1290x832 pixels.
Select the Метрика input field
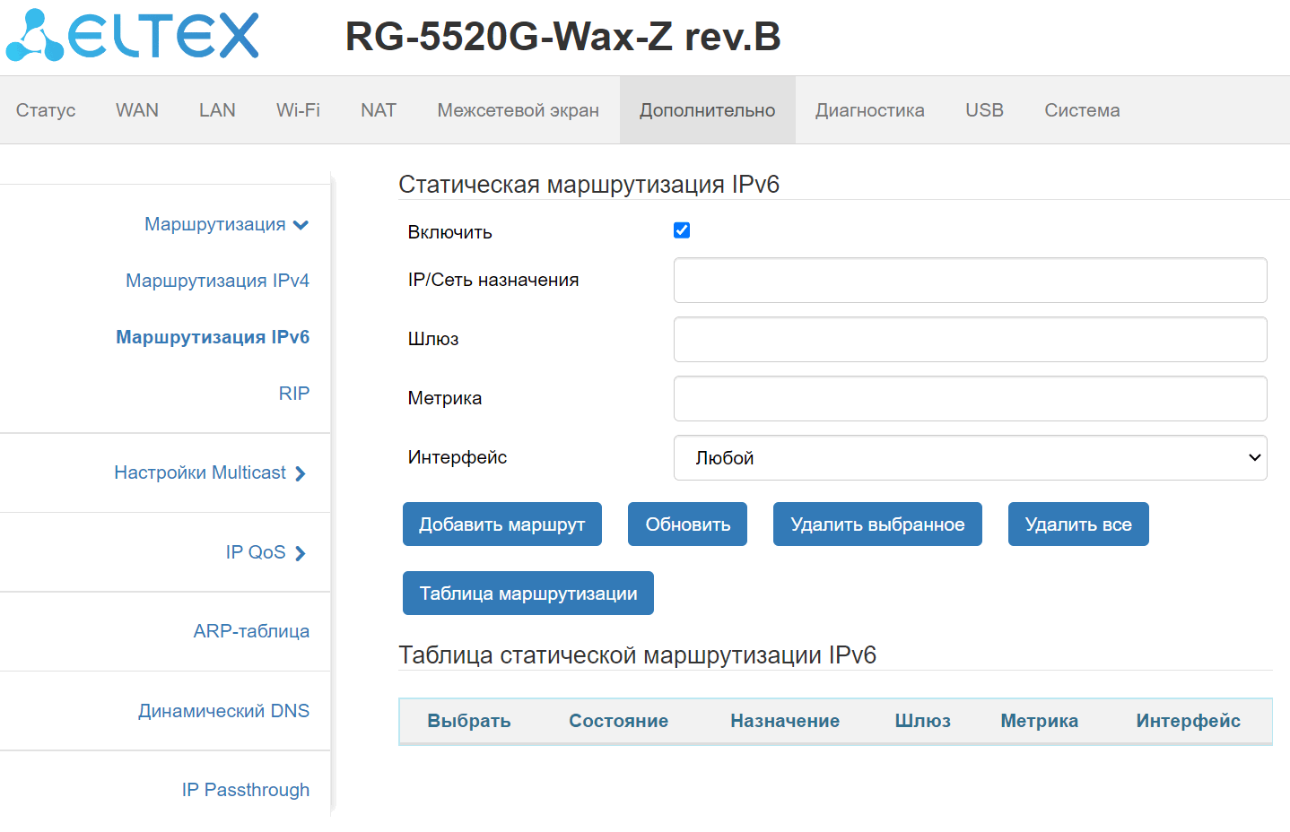pyautogui.click(x=970, y=399)
